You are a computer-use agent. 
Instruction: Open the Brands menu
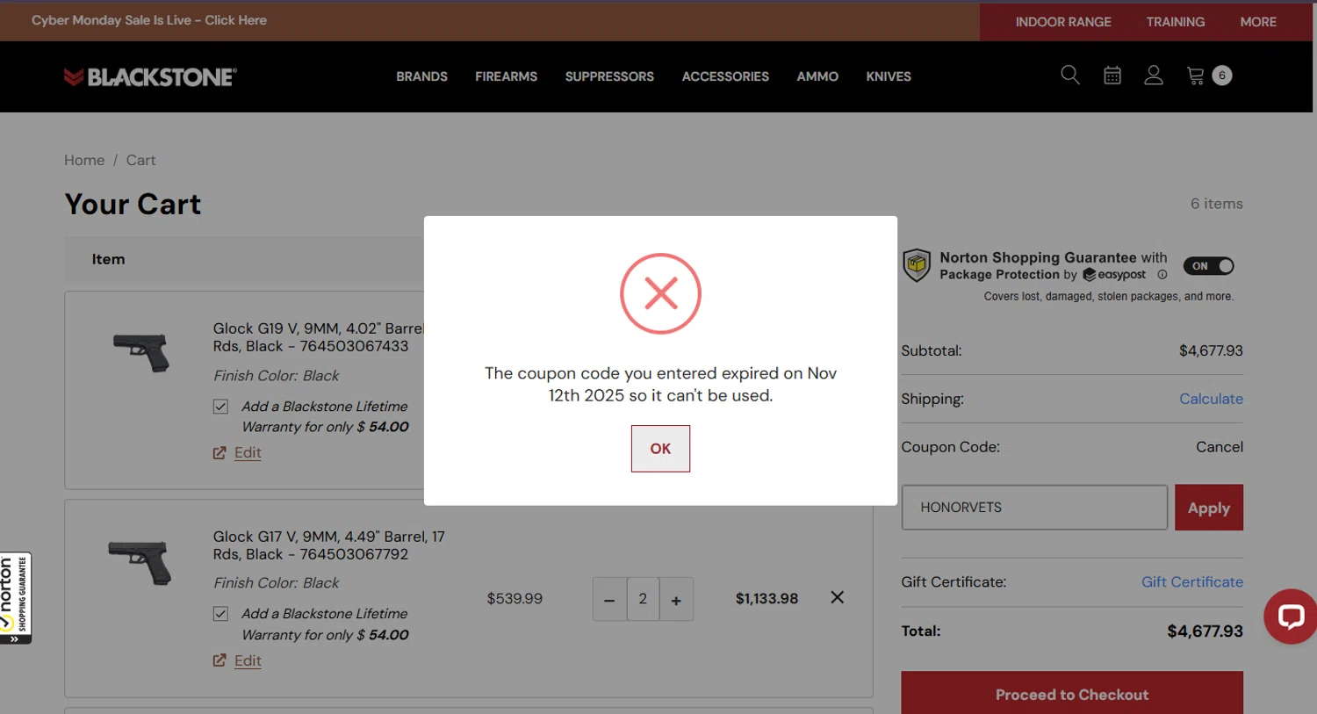click(x=421, y=76)
